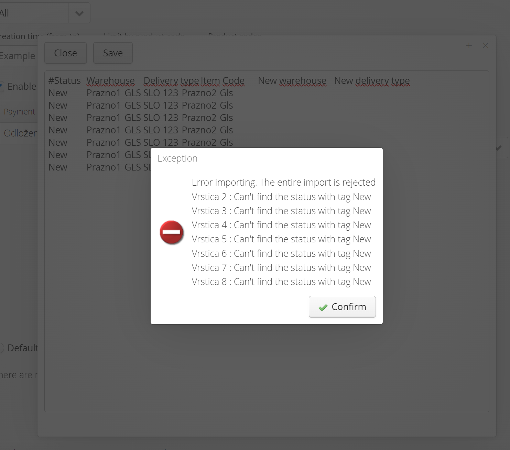The image size is (510, 450).
Task: Click the Exception dialog title
Action: [x=177, y=158]
